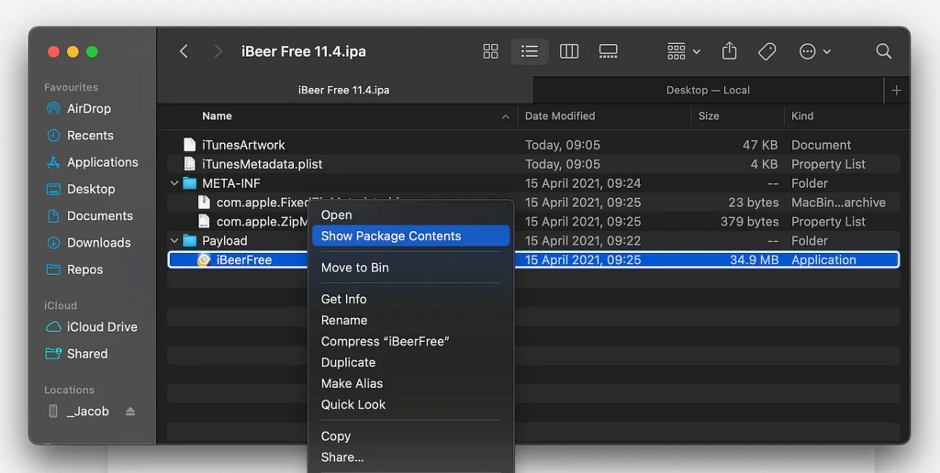Open Applications in the sidebar
This screenshot has height=473, width=940.
pos(102,162)
